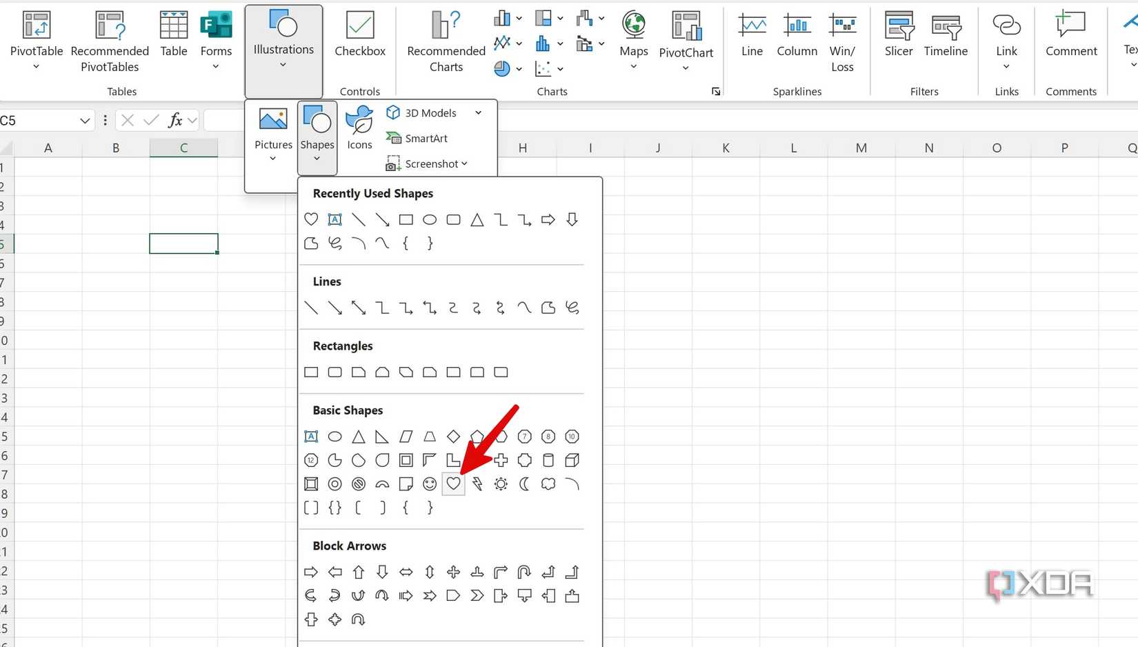The image size is (1138, 647).
Task: Select the sun shape
Action: pos(500,484)
